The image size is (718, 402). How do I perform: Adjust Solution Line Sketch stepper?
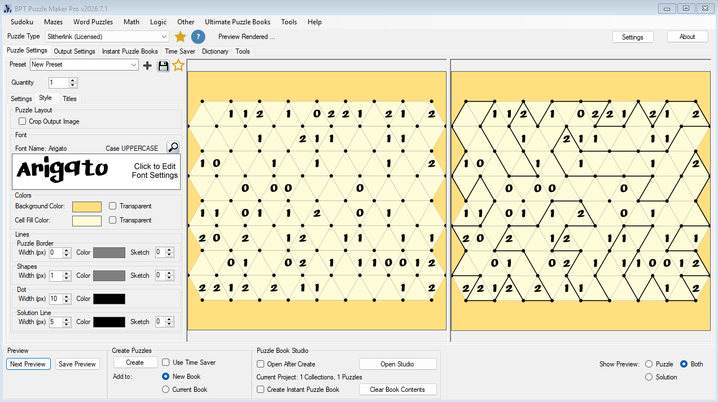170,322
